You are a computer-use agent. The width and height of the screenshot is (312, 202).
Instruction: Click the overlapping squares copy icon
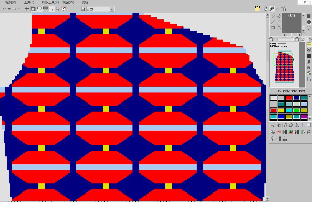[279, 125]
